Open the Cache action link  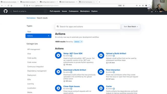109,86
